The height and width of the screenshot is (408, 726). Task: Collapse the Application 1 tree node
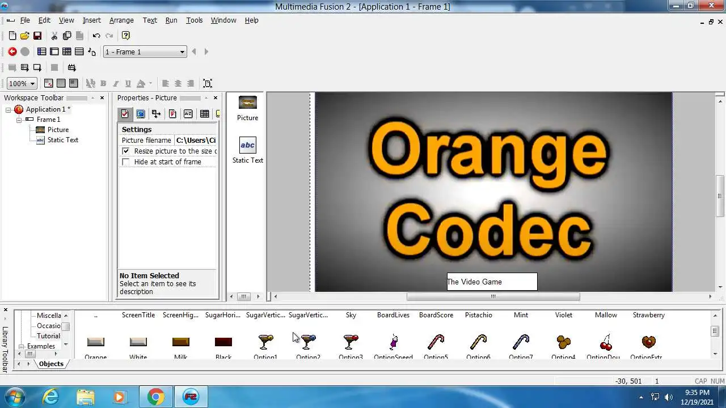[9, 109]
